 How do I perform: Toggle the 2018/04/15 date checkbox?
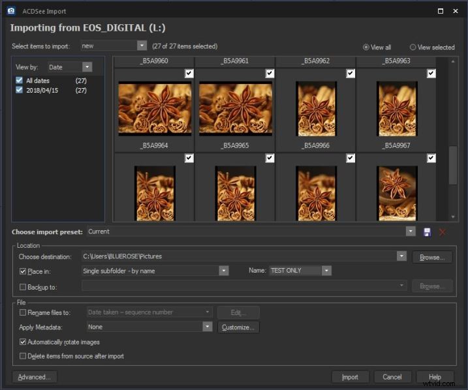19,90
